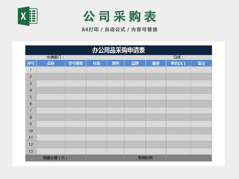
Task: Select the 序号 column header
Action: pos(31,63)
